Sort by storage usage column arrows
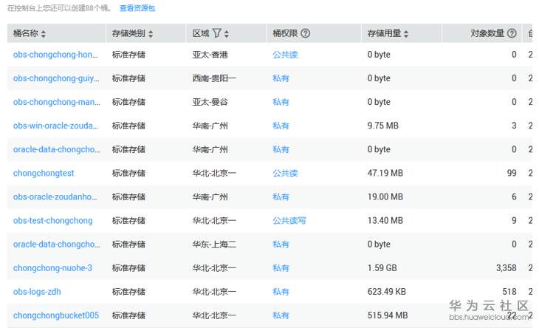Viewport: 539px width, 328px height. coord(406,34)
